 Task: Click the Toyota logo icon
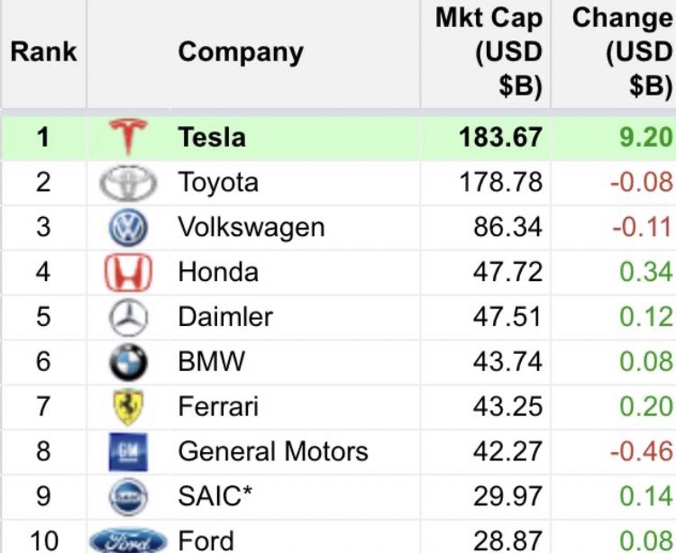click(x=128, y=183)
